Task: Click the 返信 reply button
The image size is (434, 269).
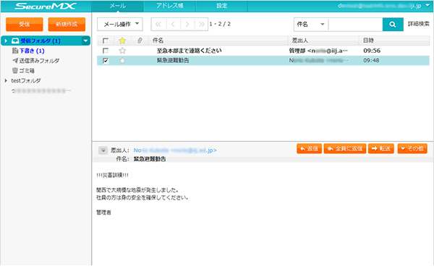Action: click(309, 149)
